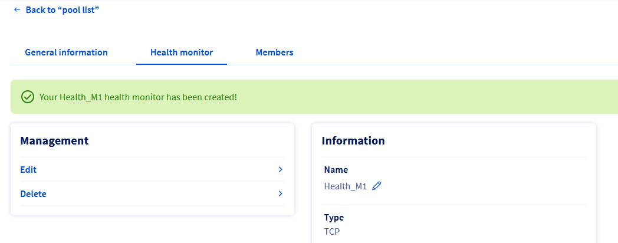Click the Name field label
Viewport: 618px width, 243px height.
(336, 170)
